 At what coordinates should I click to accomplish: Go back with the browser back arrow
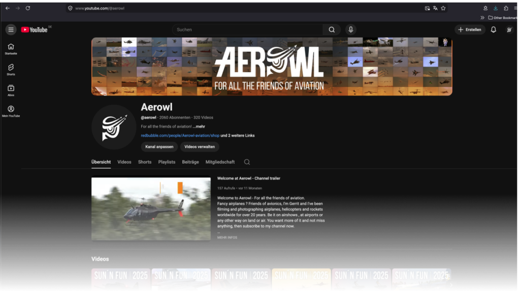pos(7,8)
